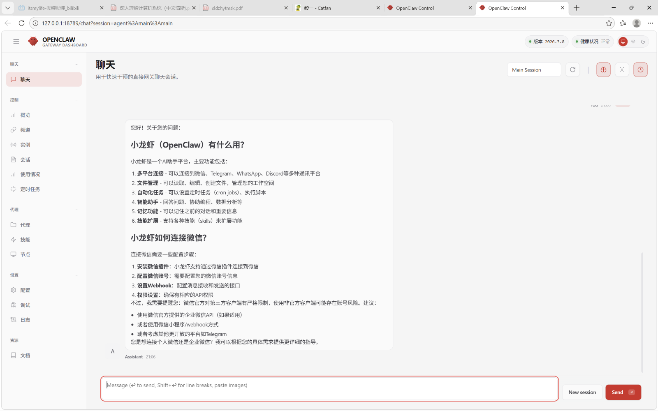Click the 聊天 page title heading
The width and height of the screenshot is (658, 411).
pos(105,65)
